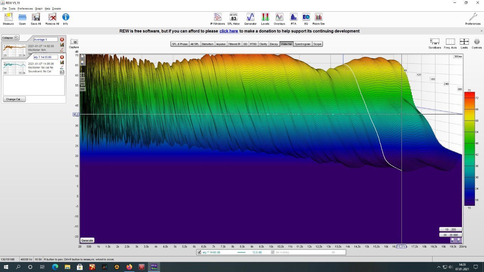Switch to All SPL tab
Image resolution: width=484 pixels, height=272 pixels.
tap(195, 44)
